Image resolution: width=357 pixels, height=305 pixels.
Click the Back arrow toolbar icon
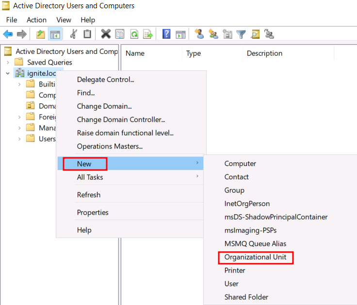click(8, 34)
